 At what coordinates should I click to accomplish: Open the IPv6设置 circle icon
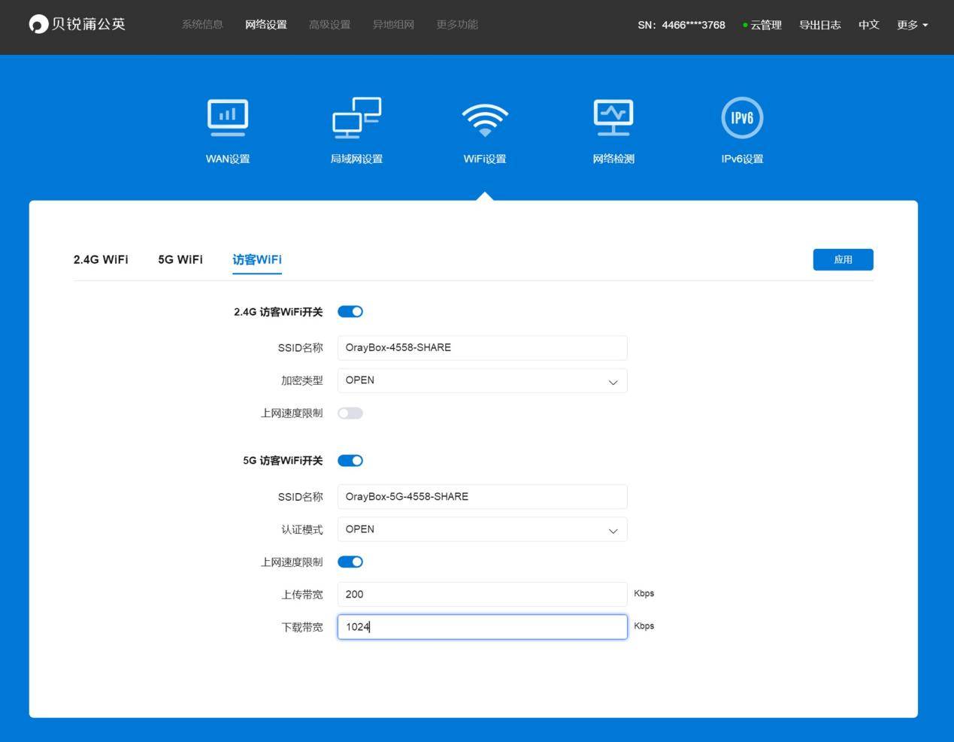pyautogui.click(x=742, y=118)
